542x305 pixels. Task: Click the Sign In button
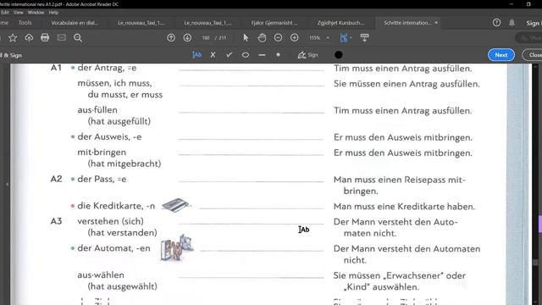click(534, 23)
